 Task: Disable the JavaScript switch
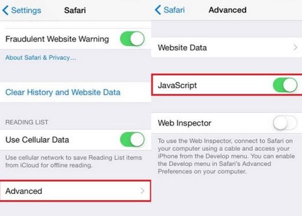tap(285, 85)
